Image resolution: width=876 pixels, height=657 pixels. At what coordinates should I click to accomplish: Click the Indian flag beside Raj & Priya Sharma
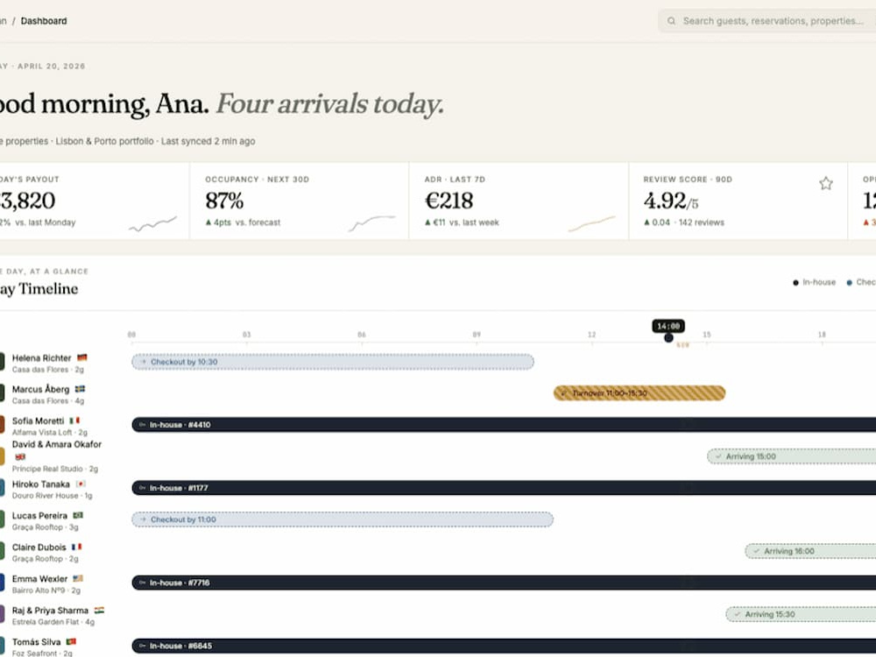(x=100, y=610)
